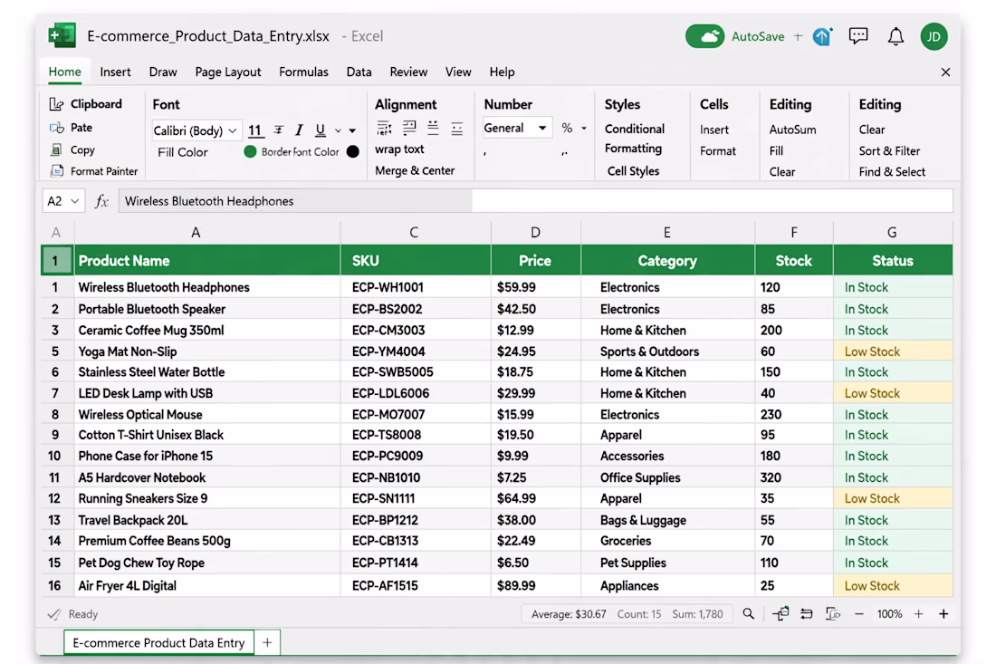This screenshot has height=664, width=996.
Task: Click Sort & Filter in Editing
Action: coord(889,150)
